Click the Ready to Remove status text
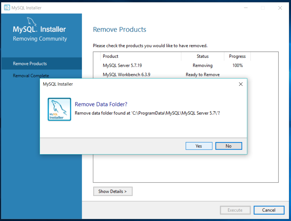 click(203, 74)
